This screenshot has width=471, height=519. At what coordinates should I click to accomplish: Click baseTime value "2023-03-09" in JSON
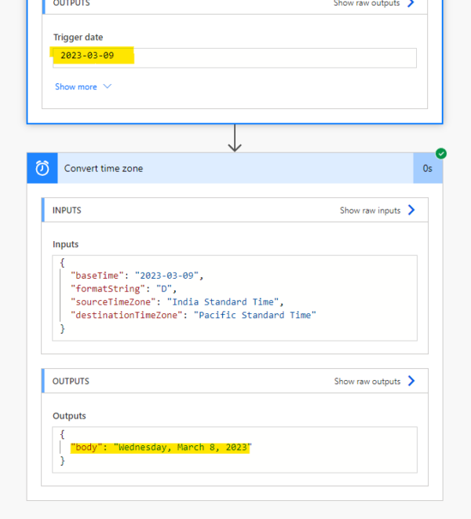coord(166,276)
